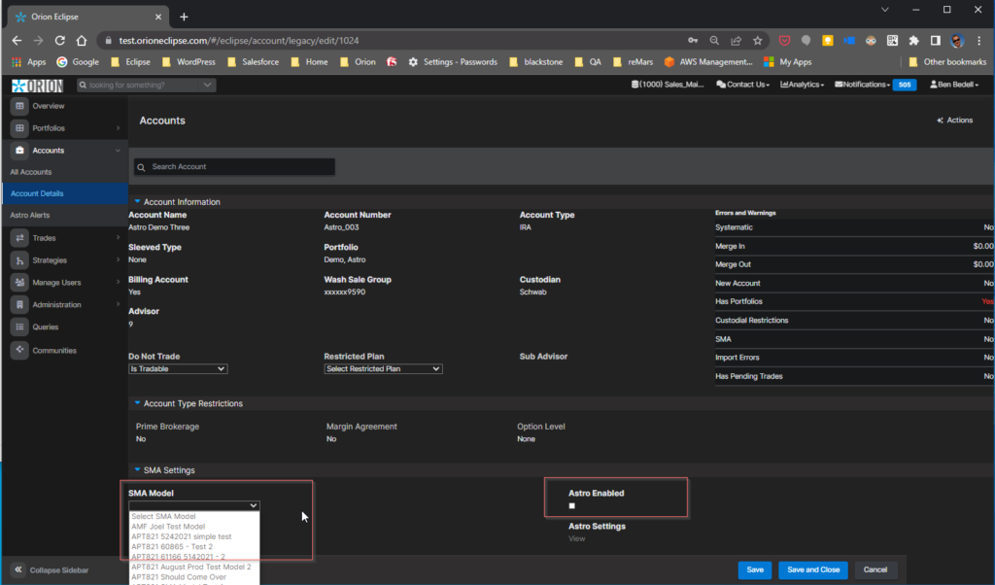The image size is (995, 585).
Task: Collapse Account Type Restrictions section
Action: [137, 403]
